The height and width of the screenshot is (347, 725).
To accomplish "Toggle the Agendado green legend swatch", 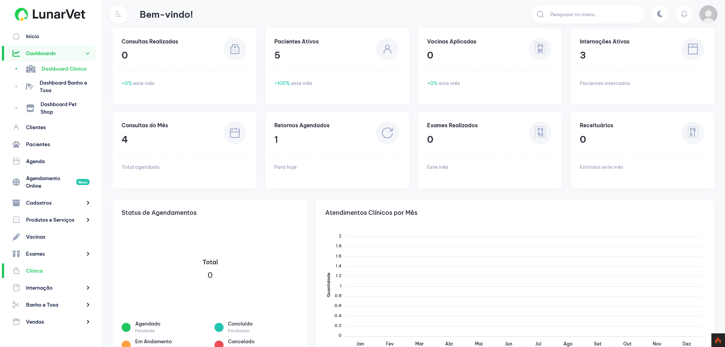I will [x=126, y=327].
